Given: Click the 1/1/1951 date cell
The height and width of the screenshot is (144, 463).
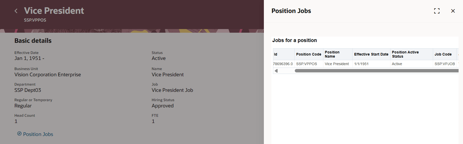Looking at the screenshot, I should tap(361, 64).
